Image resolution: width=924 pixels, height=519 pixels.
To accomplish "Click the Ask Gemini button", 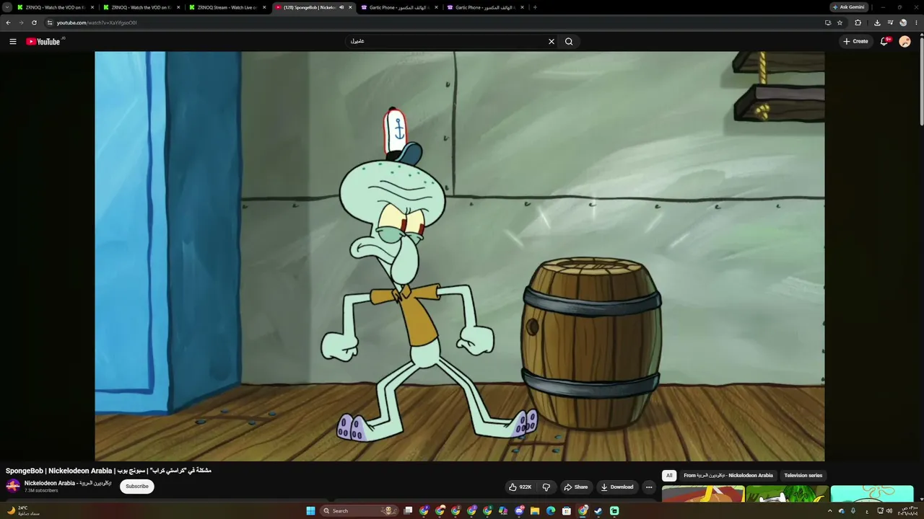I will click(848, 7).
